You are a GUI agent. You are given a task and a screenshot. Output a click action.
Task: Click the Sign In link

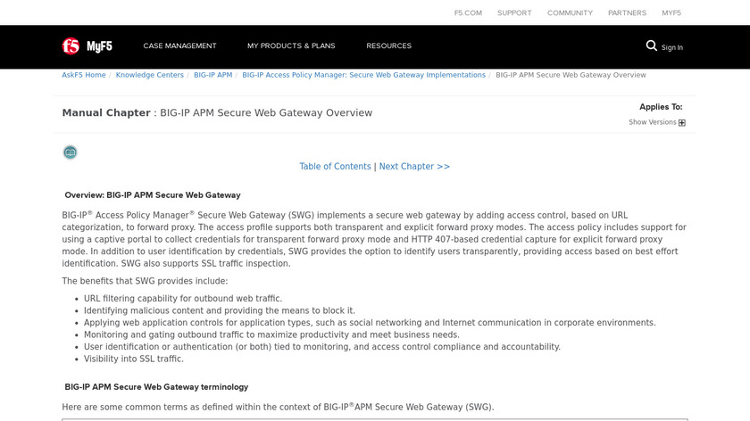point(672,48)
